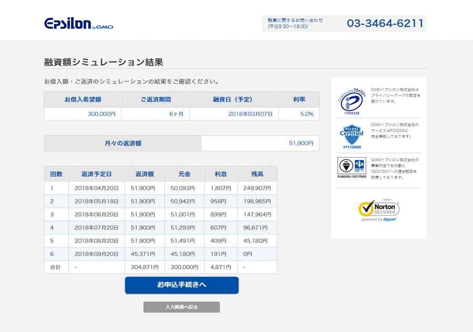This screenshot has height=332, width=473.
Task: Click the 300,000円 loan amount value
Action: 101,114
